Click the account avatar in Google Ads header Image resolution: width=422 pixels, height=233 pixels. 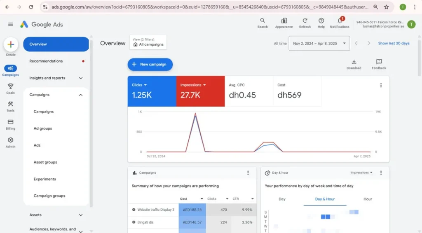[x=411, y=24]
